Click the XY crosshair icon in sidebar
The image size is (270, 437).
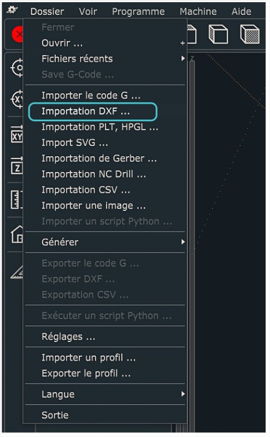click(17, 99)
